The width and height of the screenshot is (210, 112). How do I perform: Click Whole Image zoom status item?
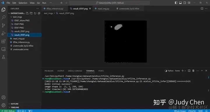(180, 111)
